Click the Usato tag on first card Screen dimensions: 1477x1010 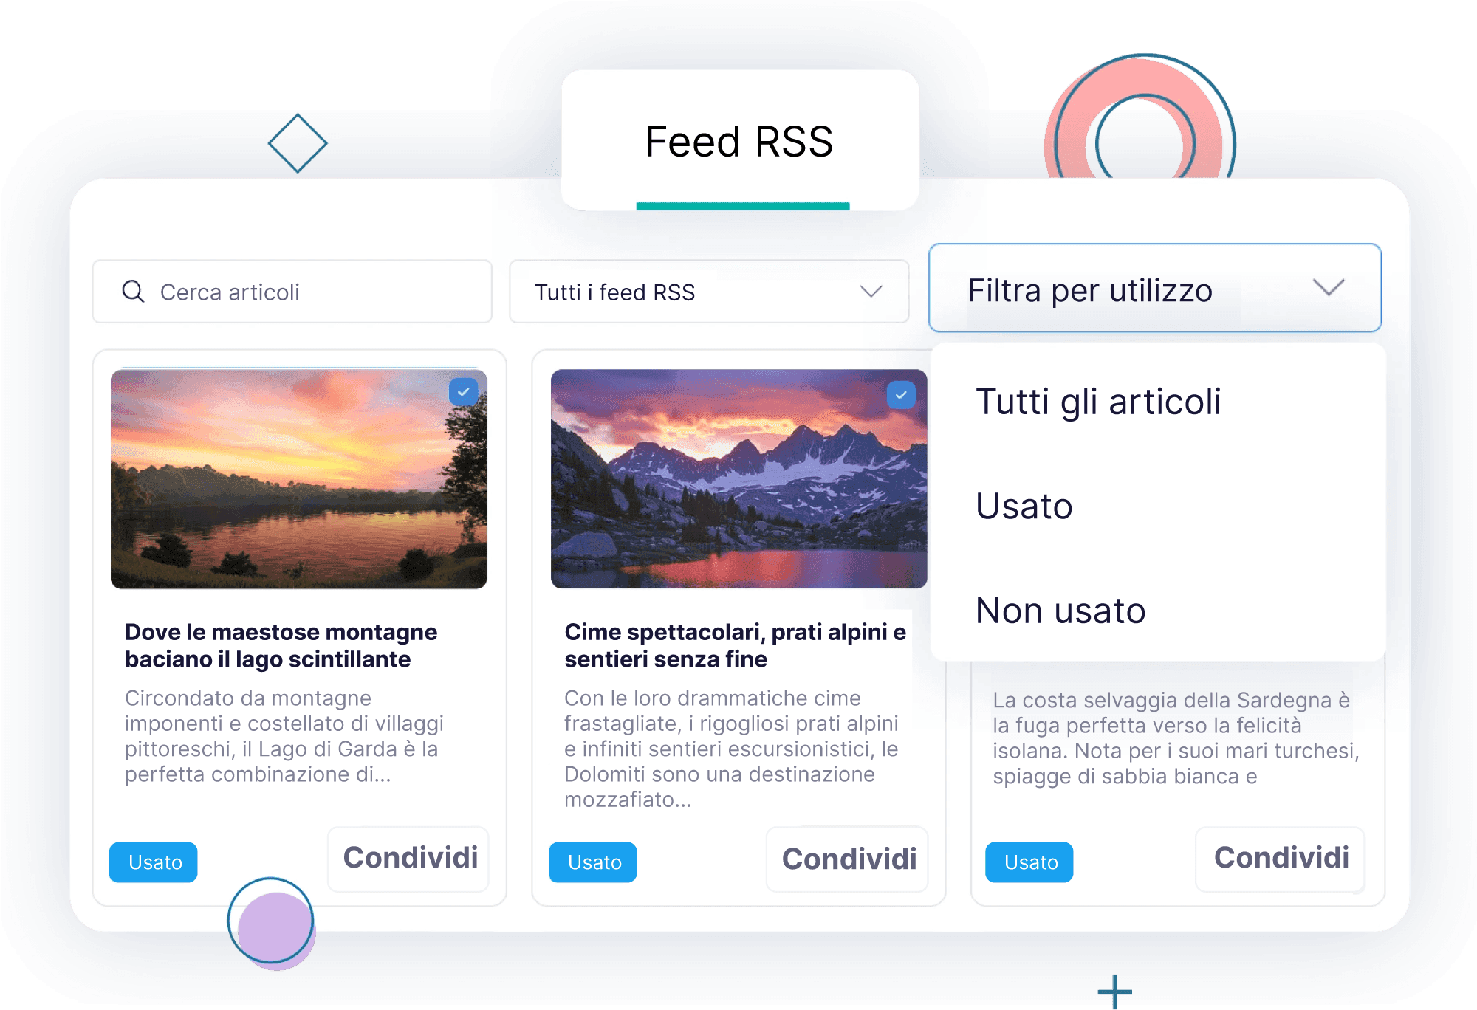click(154, 862)
